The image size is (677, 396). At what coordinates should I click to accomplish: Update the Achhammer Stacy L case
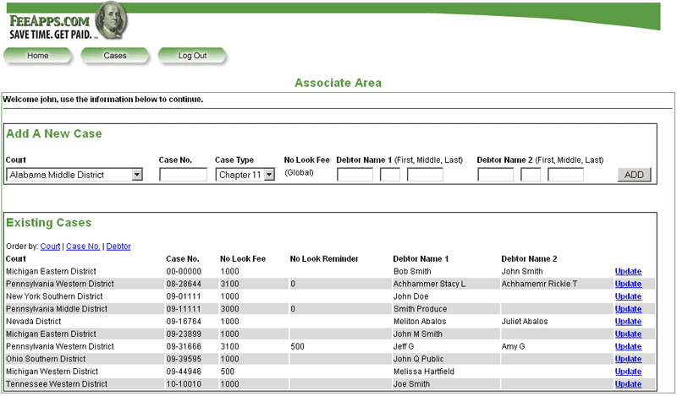[x=628, y=284]
